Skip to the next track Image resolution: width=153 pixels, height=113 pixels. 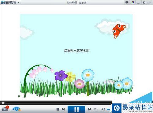[89, 109]
